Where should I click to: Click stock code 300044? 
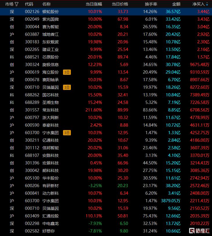pyautogui.click(x=32, y=27)
